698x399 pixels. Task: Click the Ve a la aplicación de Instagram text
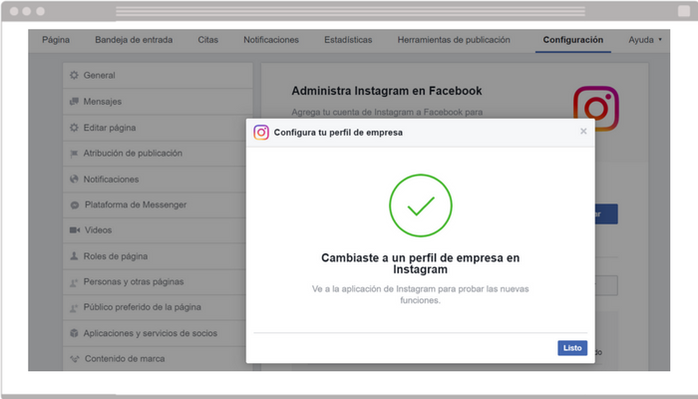[x=420, y=294]
